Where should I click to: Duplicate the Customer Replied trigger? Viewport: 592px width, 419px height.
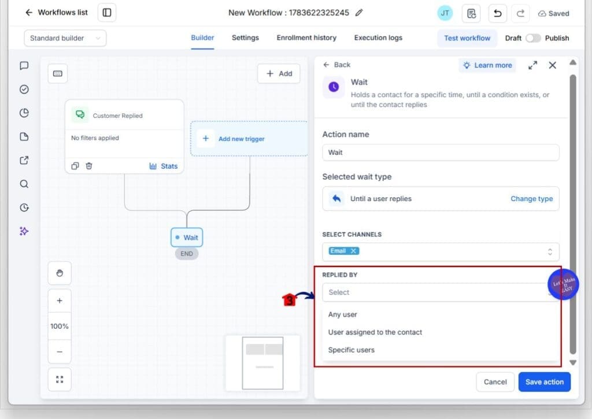click(x=75, y=166)
